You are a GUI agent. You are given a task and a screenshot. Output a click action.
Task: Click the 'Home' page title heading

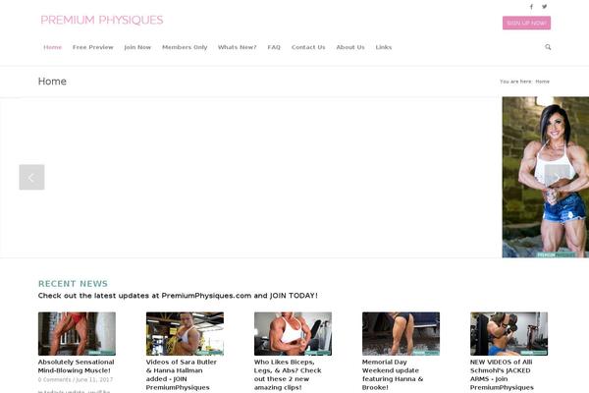(x=52, y=82)
